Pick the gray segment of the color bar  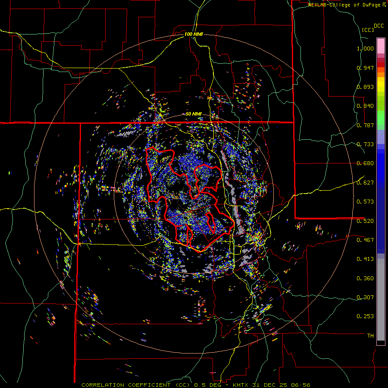click(x=381, y=300)
